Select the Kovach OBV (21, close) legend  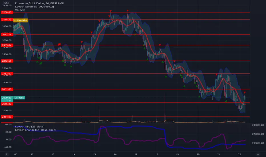[30, 126]
